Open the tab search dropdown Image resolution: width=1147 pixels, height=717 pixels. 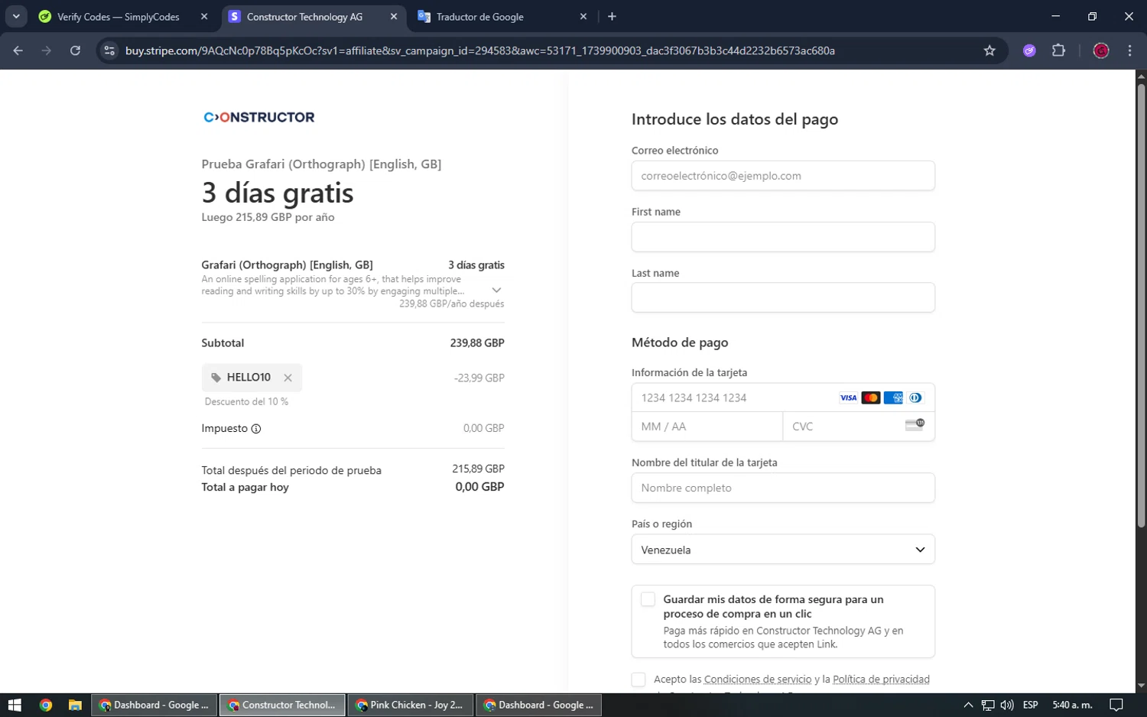pos(16,17)
